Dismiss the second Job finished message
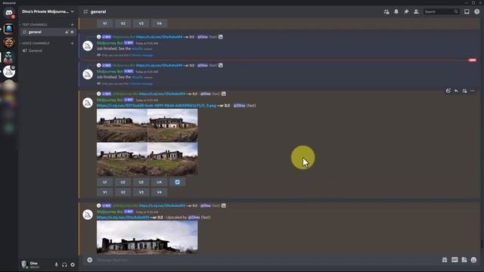Image resolution: width=484 pixels, height=272 pixels. tap(142, 84)
